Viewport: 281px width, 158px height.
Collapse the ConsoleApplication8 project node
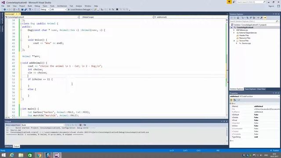tap(231, 27)
